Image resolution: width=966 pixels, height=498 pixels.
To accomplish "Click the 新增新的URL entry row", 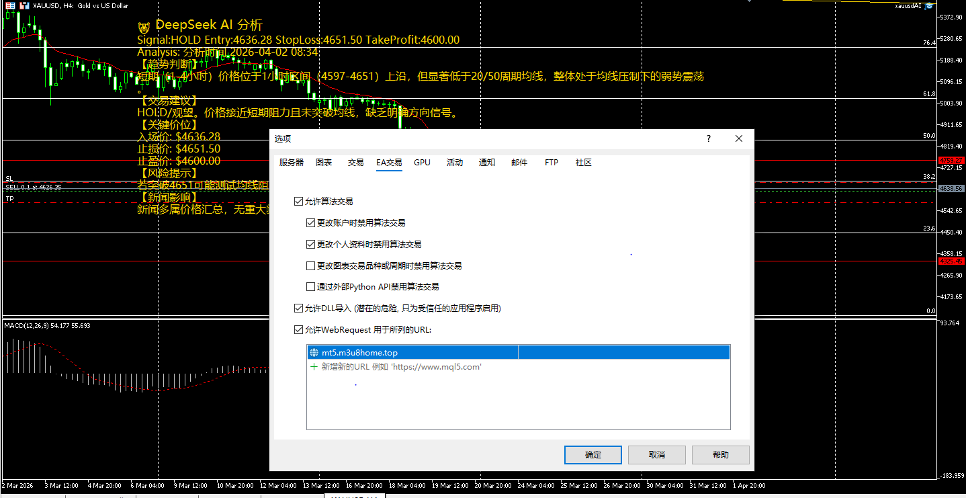I will [x=403, y=366].
